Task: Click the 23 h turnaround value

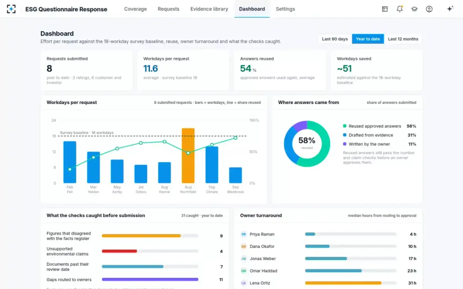Action: [412, 271]
